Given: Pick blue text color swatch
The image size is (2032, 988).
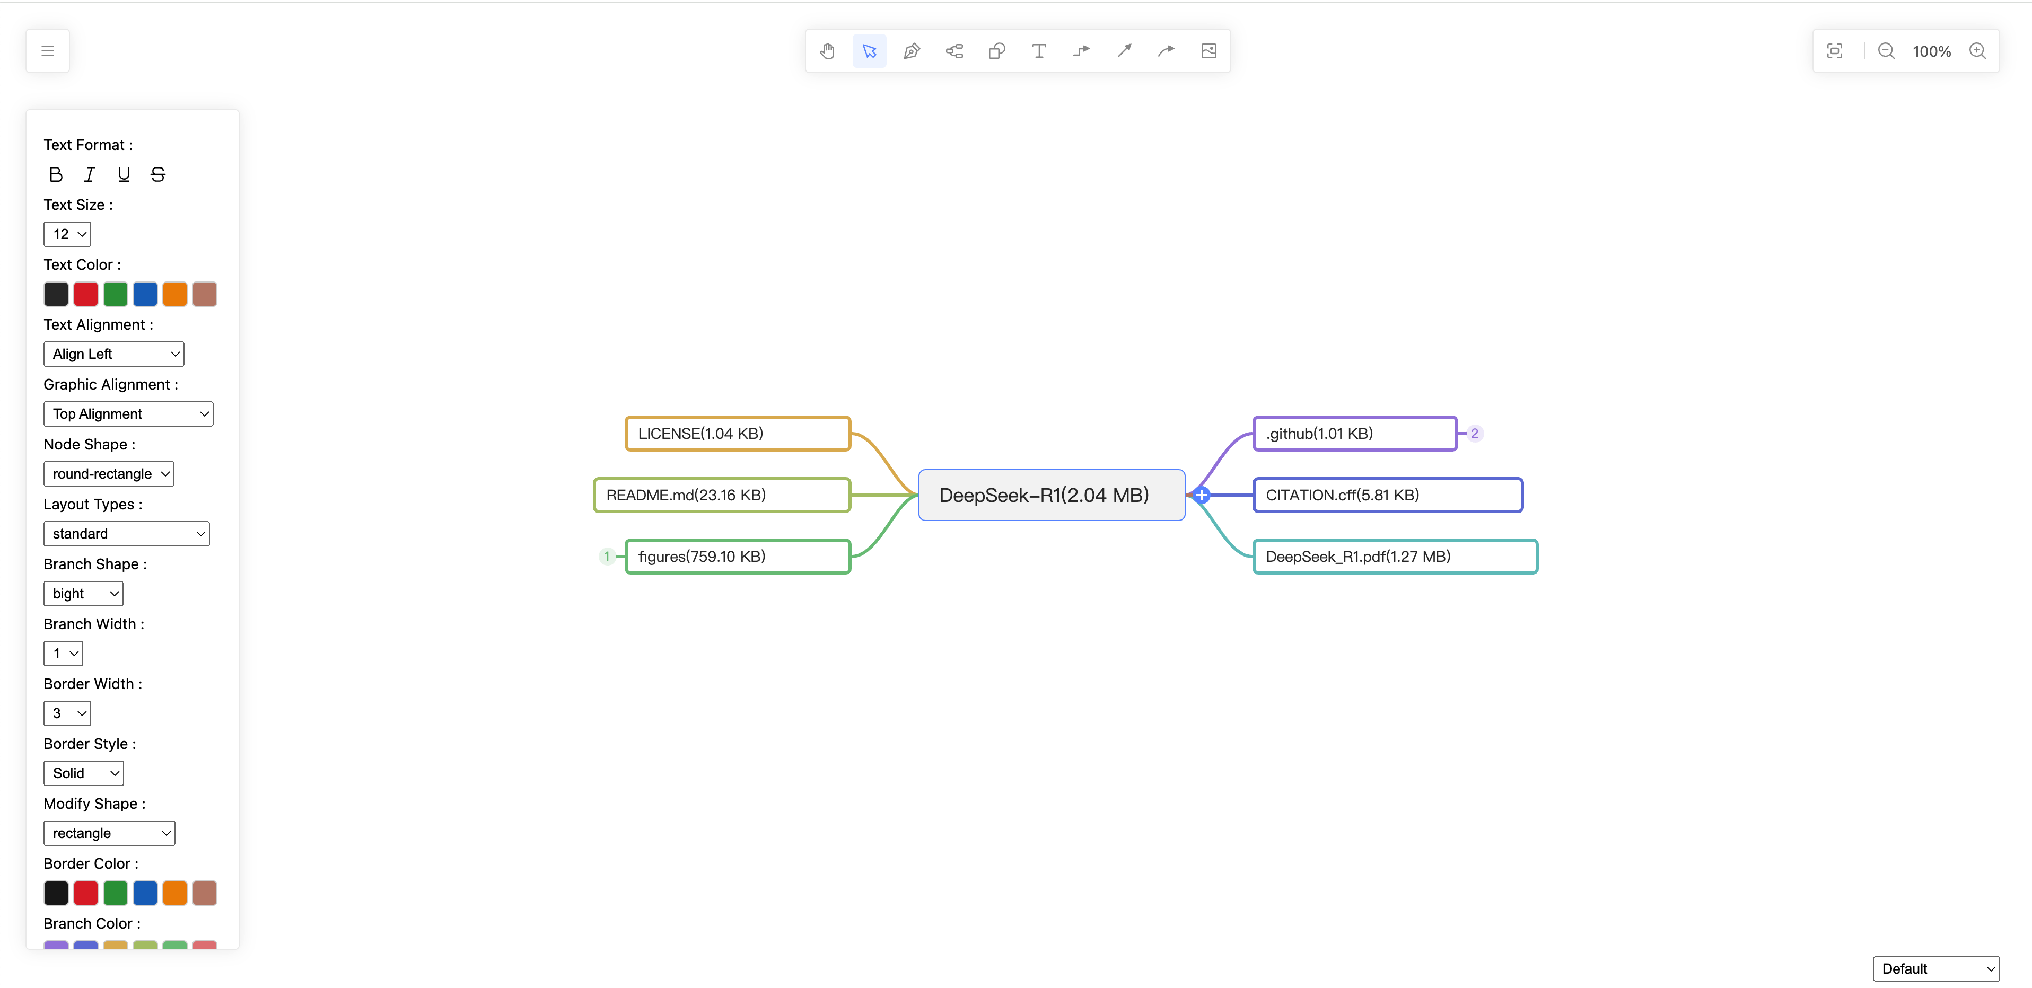Looking at the screenshot, I should pyautogui.click(x=145, y=294).
